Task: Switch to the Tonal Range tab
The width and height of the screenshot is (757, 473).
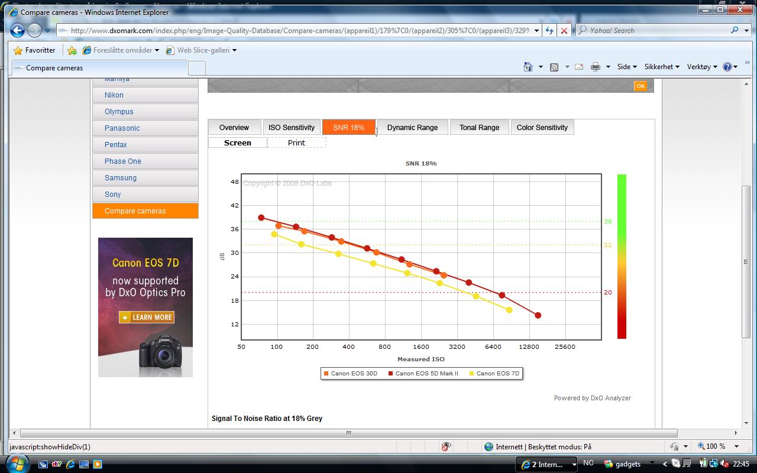Action: [479, 128]
